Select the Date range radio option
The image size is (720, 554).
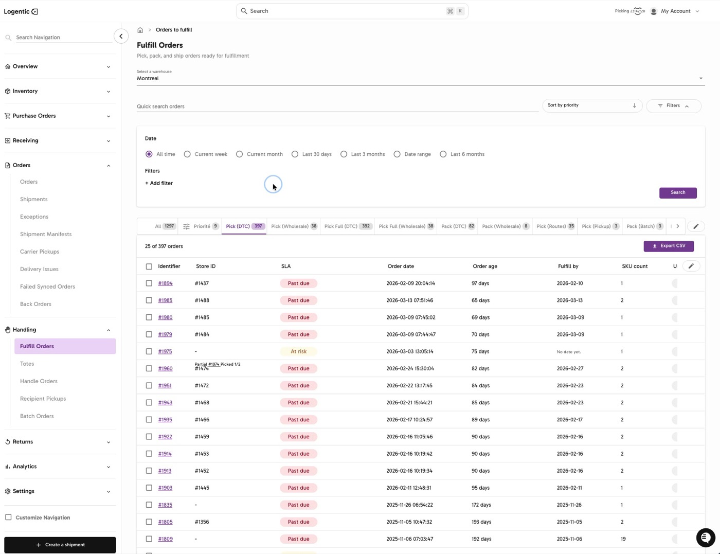397,154
